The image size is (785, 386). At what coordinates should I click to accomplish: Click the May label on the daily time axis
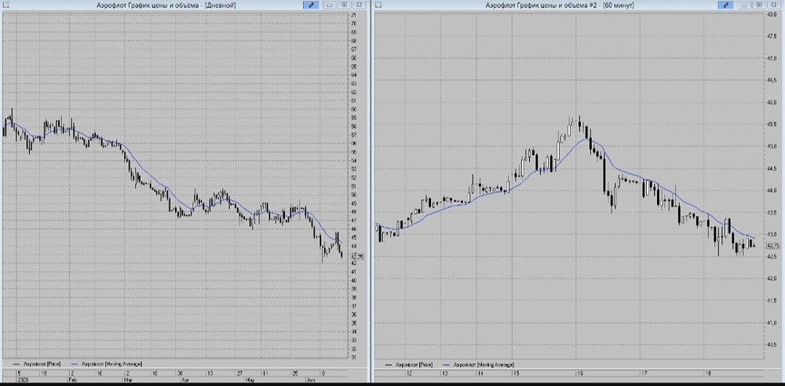tap(250, 380)
